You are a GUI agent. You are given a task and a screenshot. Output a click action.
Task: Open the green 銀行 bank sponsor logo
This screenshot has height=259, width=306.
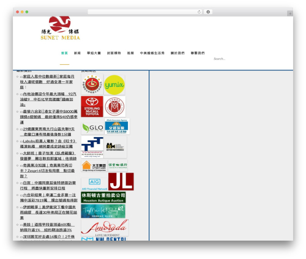tap(118, 165)
